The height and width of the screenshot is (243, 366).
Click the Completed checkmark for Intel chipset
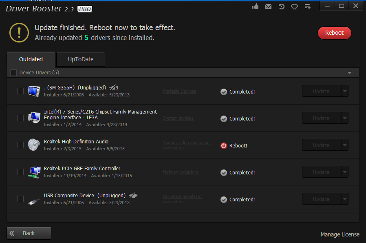[224, 119]
